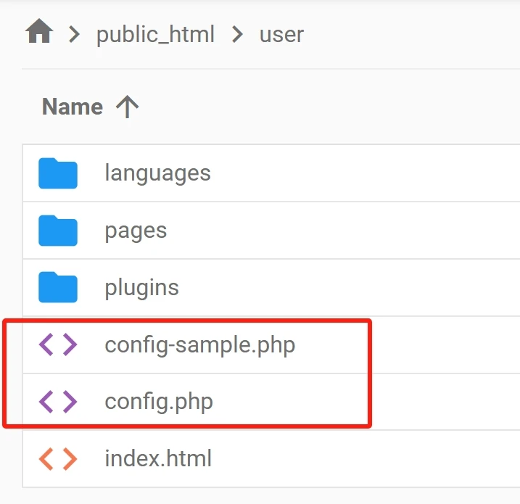Image resolution: width=520 pixels, height=504 pixels.
Task: Select the index.html file name
Action: click(x=158, y=458)
